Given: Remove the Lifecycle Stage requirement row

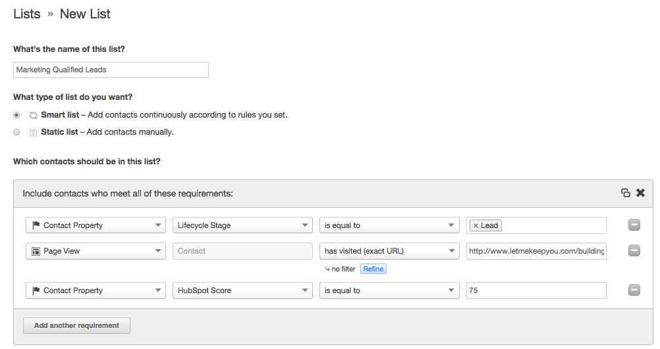Looking at the screenshot, I should [634, 225].
